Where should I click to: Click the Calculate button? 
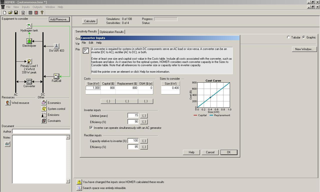90,21
